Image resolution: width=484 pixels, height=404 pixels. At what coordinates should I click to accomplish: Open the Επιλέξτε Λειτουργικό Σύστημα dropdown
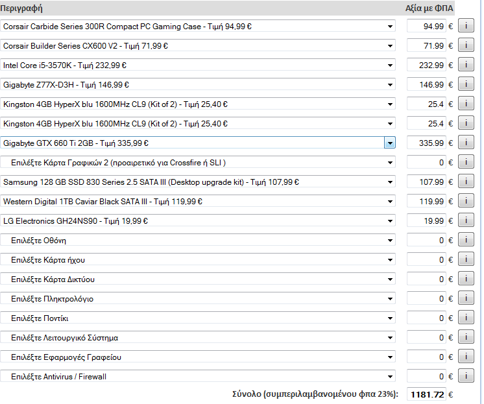click(x=197, y=338)
